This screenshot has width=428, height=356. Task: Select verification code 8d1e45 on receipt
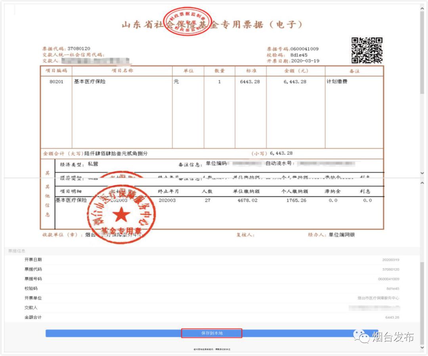point(299,55)
